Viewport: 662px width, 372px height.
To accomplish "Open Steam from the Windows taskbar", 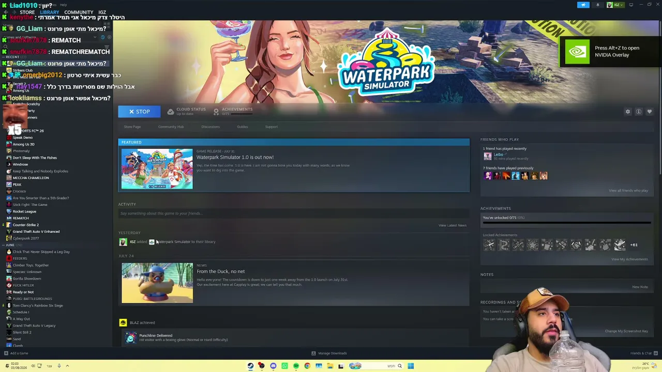I will coord(250,366).
